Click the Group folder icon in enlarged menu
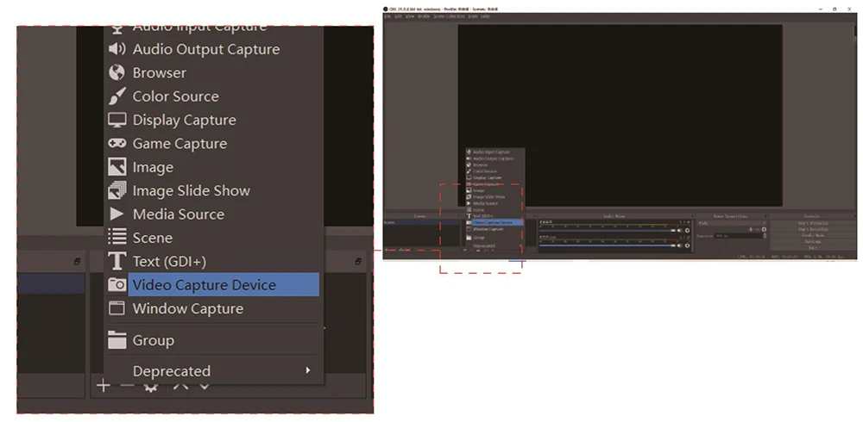The image size is (863, 422). click(x=117, y=340)
